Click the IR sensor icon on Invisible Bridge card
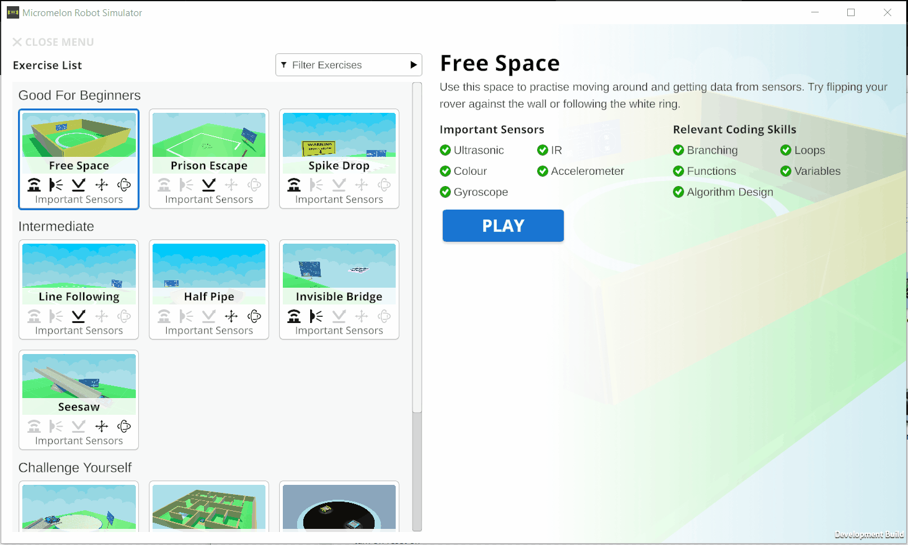Viewport: 908px width, 545px height. (316, 316)
